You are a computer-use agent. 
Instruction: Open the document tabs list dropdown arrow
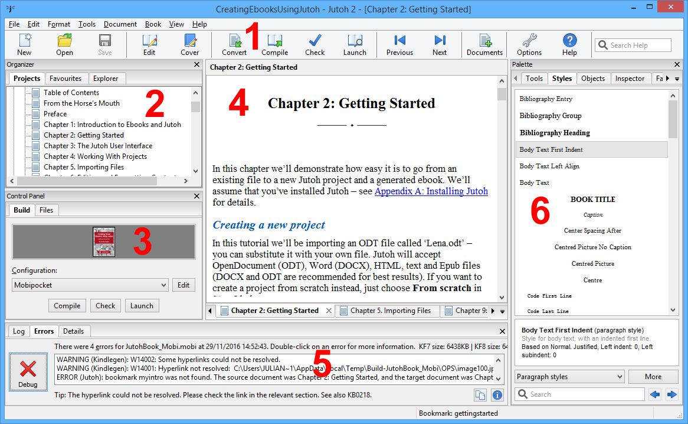click(x=502, y=311)
